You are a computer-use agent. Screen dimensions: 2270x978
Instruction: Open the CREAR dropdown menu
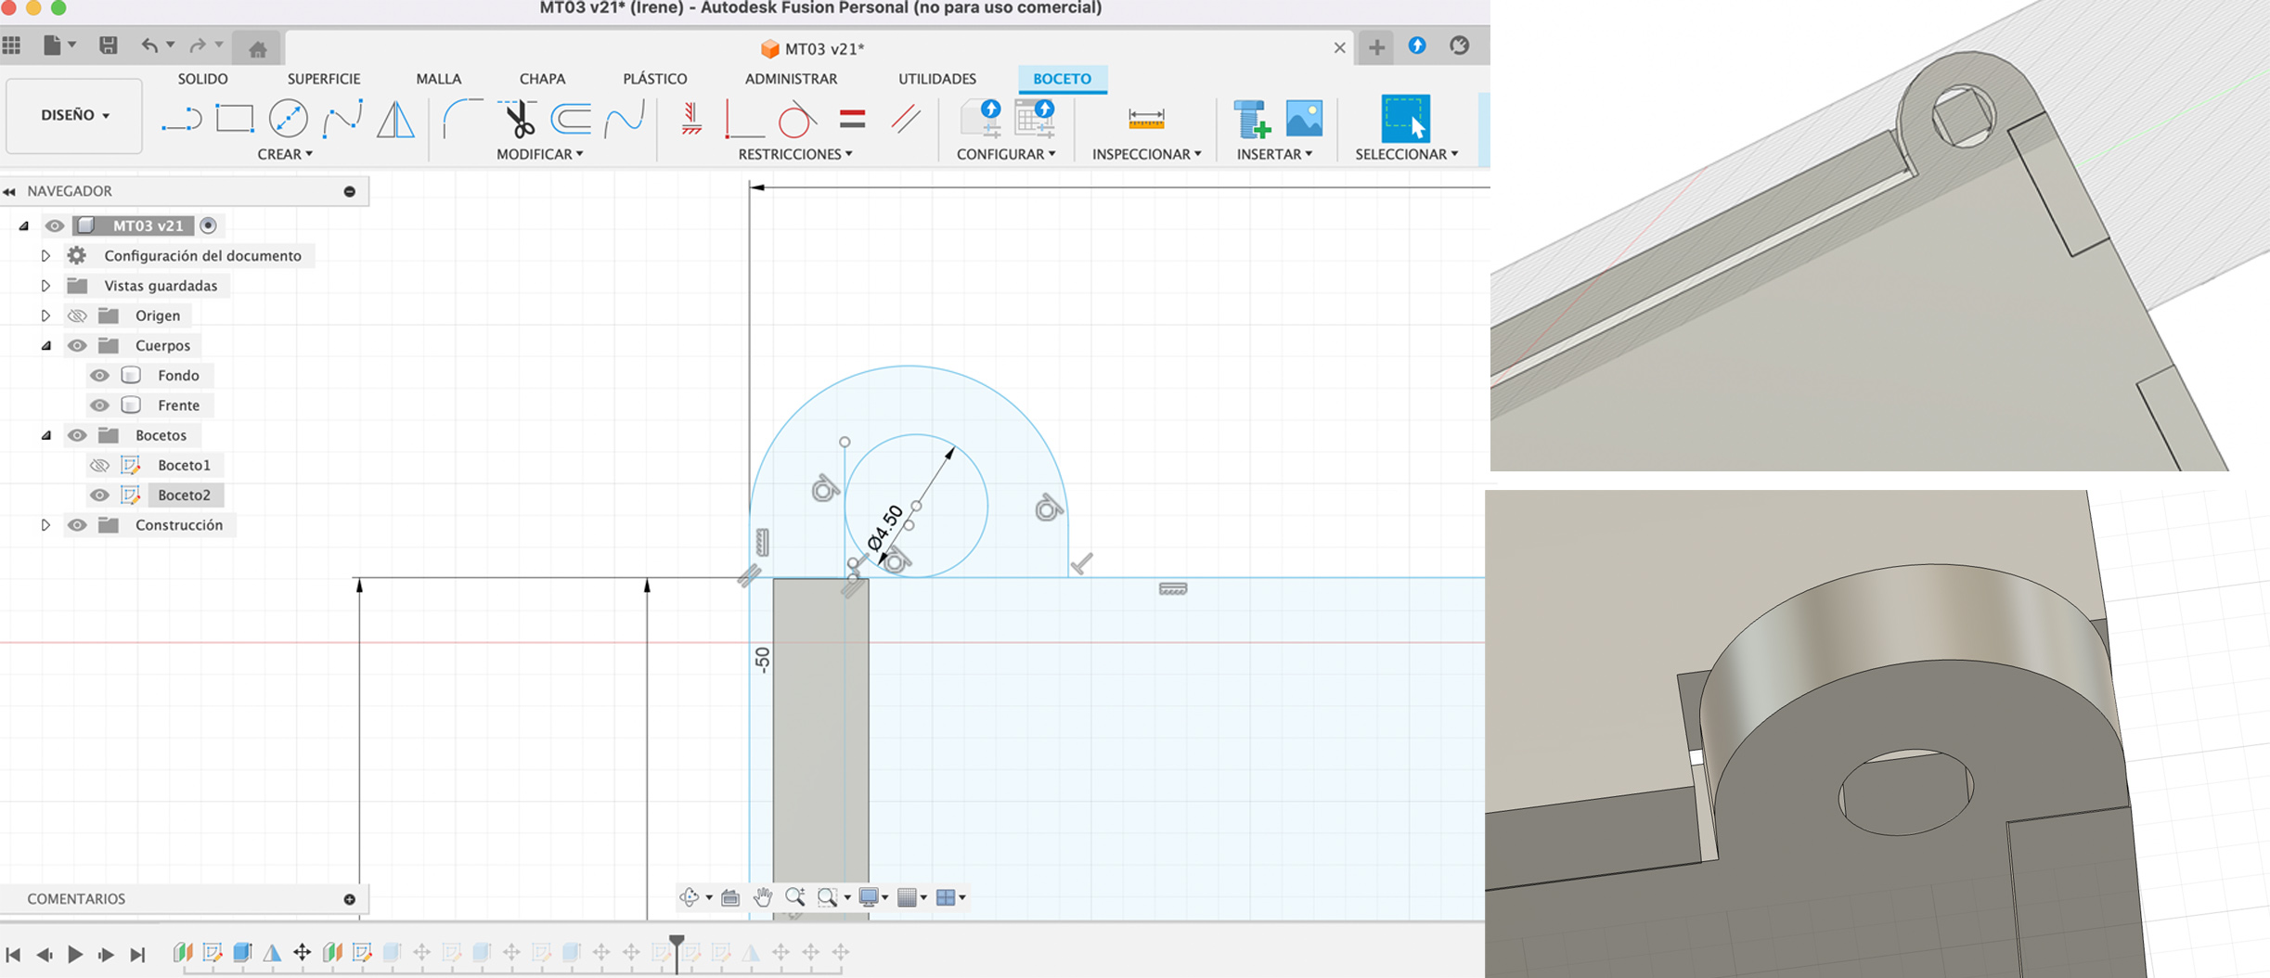point(284,154)
